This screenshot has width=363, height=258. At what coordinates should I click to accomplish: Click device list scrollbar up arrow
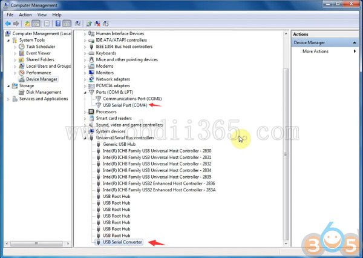(x=286, y=34)
